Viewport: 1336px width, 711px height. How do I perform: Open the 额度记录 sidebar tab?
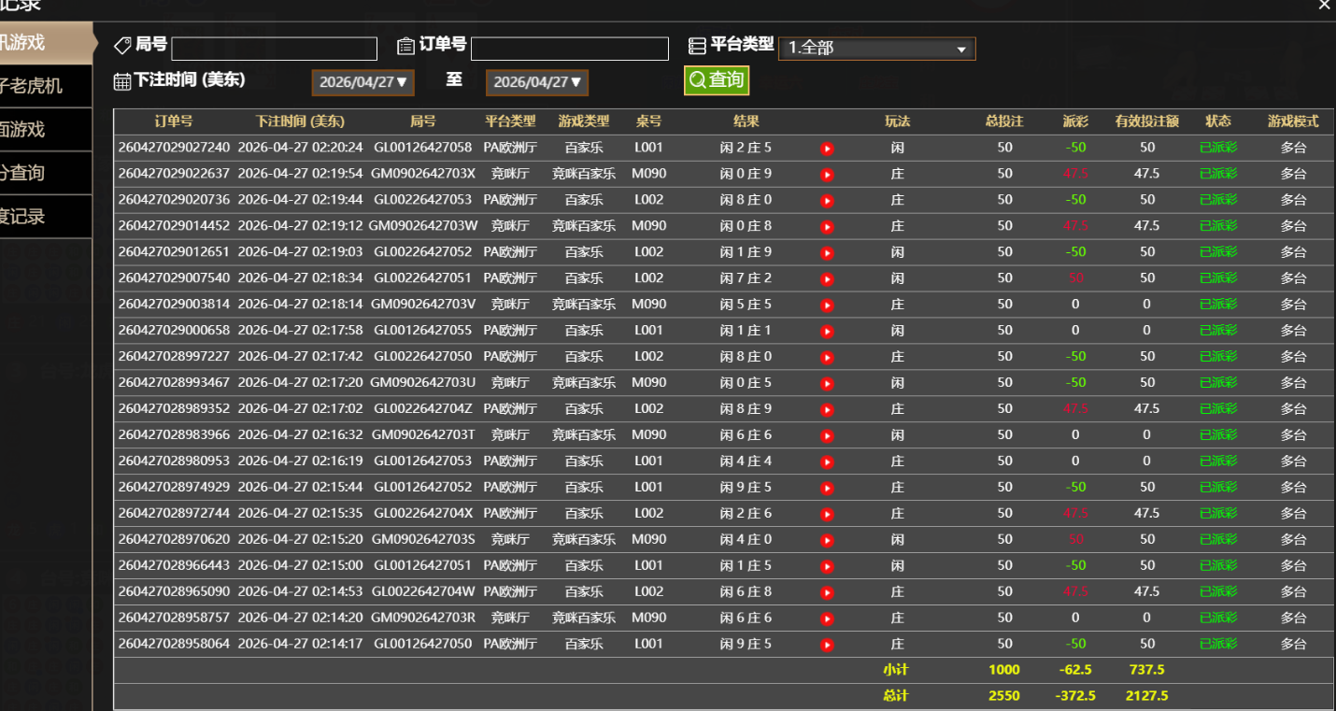46,217
